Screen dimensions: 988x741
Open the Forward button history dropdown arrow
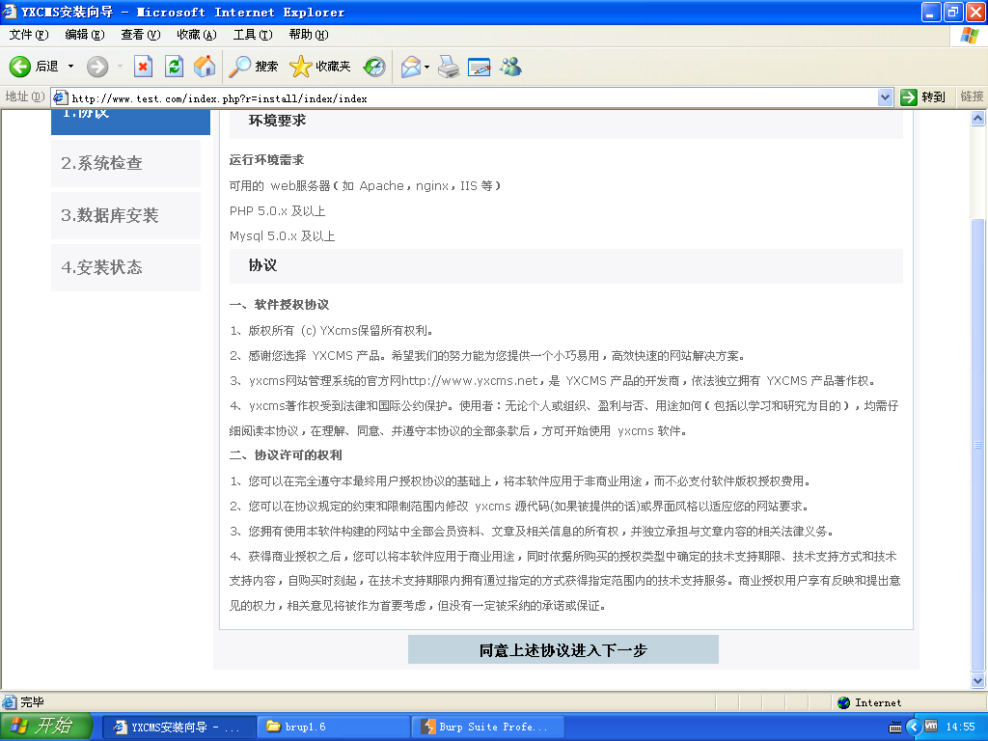click(120, 67)
